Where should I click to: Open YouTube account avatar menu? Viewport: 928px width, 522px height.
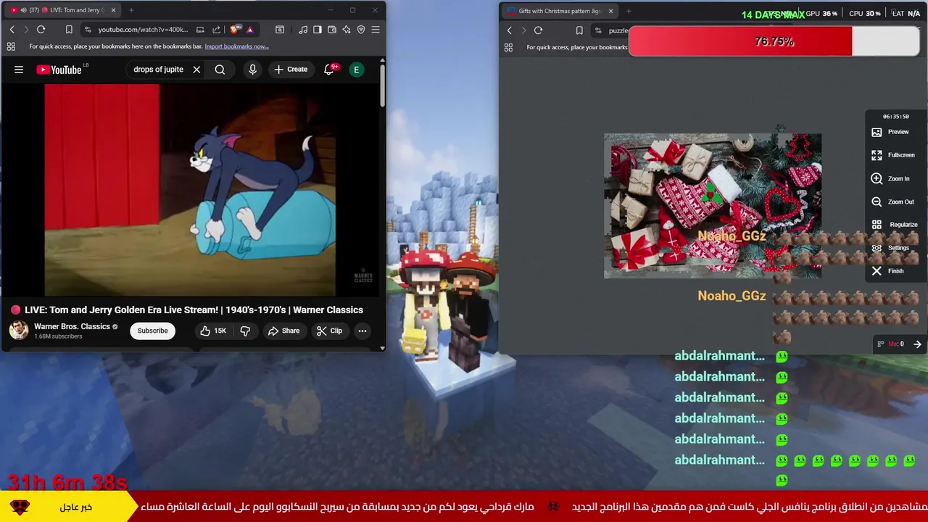coord(356,70)
